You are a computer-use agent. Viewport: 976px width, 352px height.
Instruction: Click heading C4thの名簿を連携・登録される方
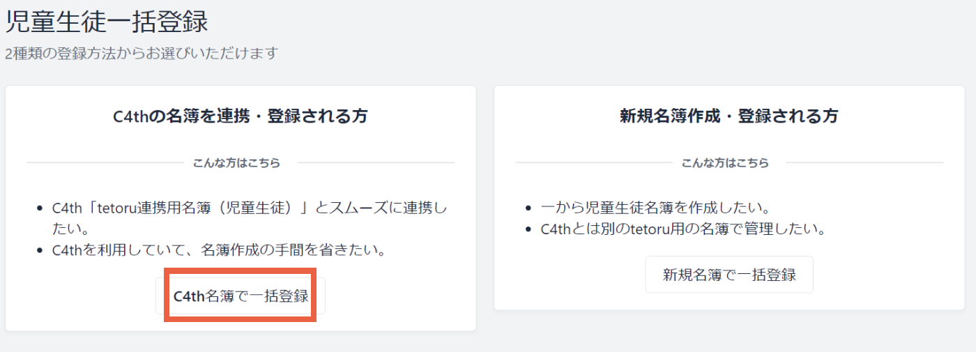tap(241, 116)
